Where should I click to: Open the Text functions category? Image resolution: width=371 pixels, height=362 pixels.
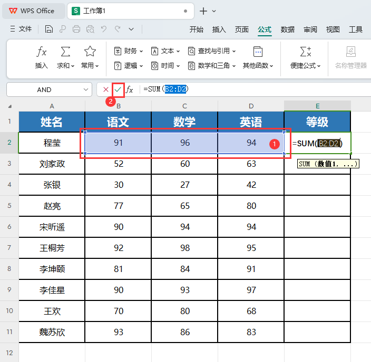tap(165, 51)
